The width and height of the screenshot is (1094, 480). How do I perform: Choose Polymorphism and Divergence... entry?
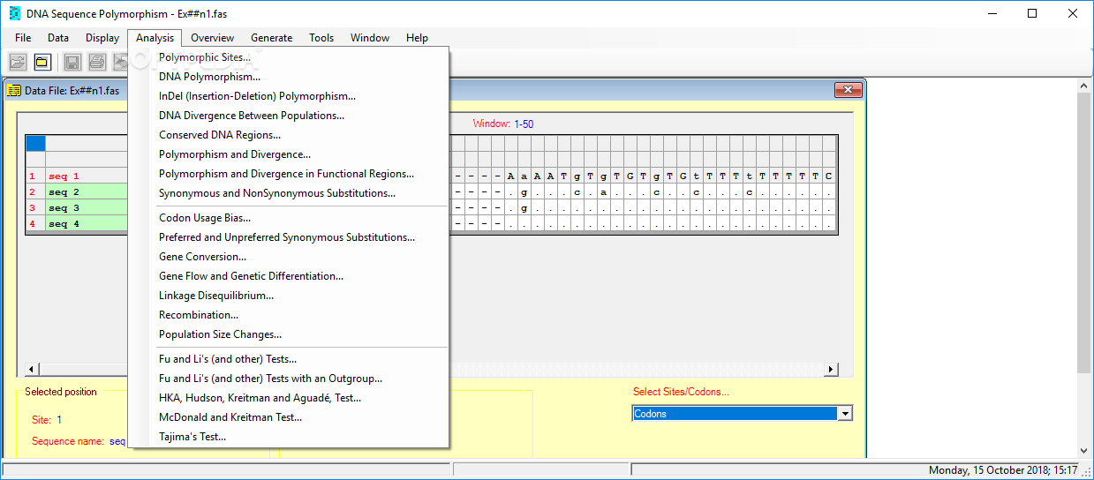click(289, 154)
